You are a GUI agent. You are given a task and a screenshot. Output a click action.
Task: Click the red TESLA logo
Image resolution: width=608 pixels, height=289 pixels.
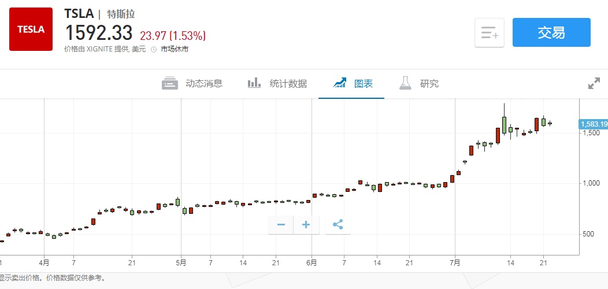click(x=31, y=29)
